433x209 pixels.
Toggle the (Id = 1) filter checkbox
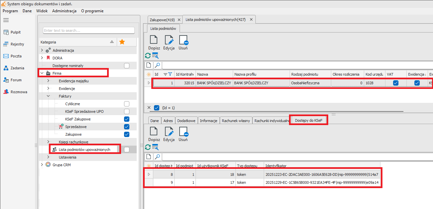(x=157, y=108)
